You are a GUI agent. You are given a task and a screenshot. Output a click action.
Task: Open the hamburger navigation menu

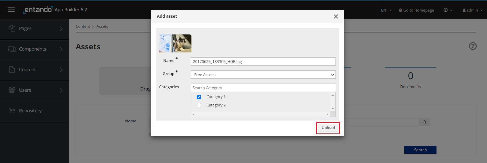click(x=12, y=10)
